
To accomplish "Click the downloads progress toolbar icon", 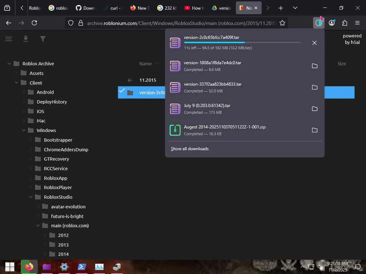I will coord(318,23).
